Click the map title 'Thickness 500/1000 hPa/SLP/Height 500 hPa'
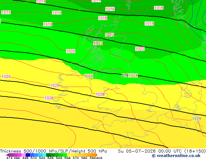The width and height of the screenshot is (206, 159). pos(53,151)
